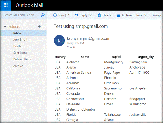Click the search magnifier icon
163x123 pixels.
(x=43, y=15)
